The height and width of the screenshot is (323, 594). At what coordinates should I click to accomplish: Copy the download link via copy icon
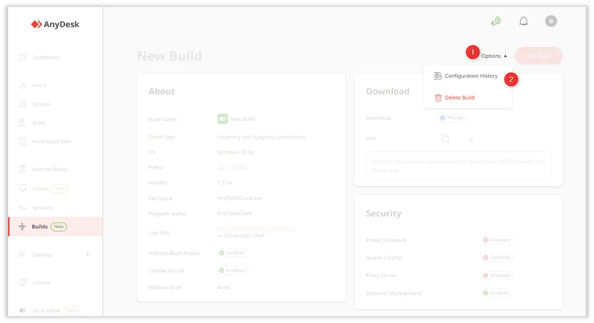(x=445, y=138)
